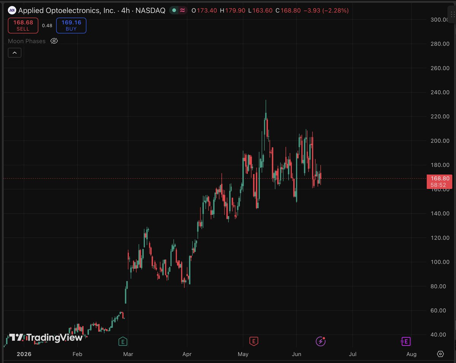Image resolution: width=456 pixels, height=363 pixels.
Task: Click the Mar label on time axis
Action: pyautogui.click(x=128, y=354)
